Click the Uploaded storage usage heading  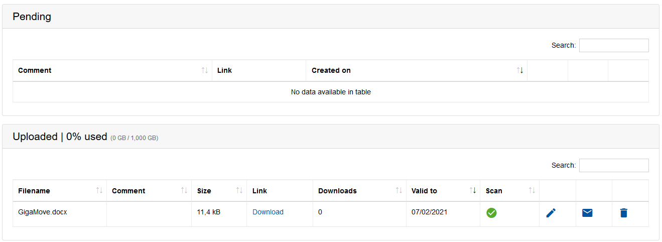pyautogui.click(x=60, y=137)
